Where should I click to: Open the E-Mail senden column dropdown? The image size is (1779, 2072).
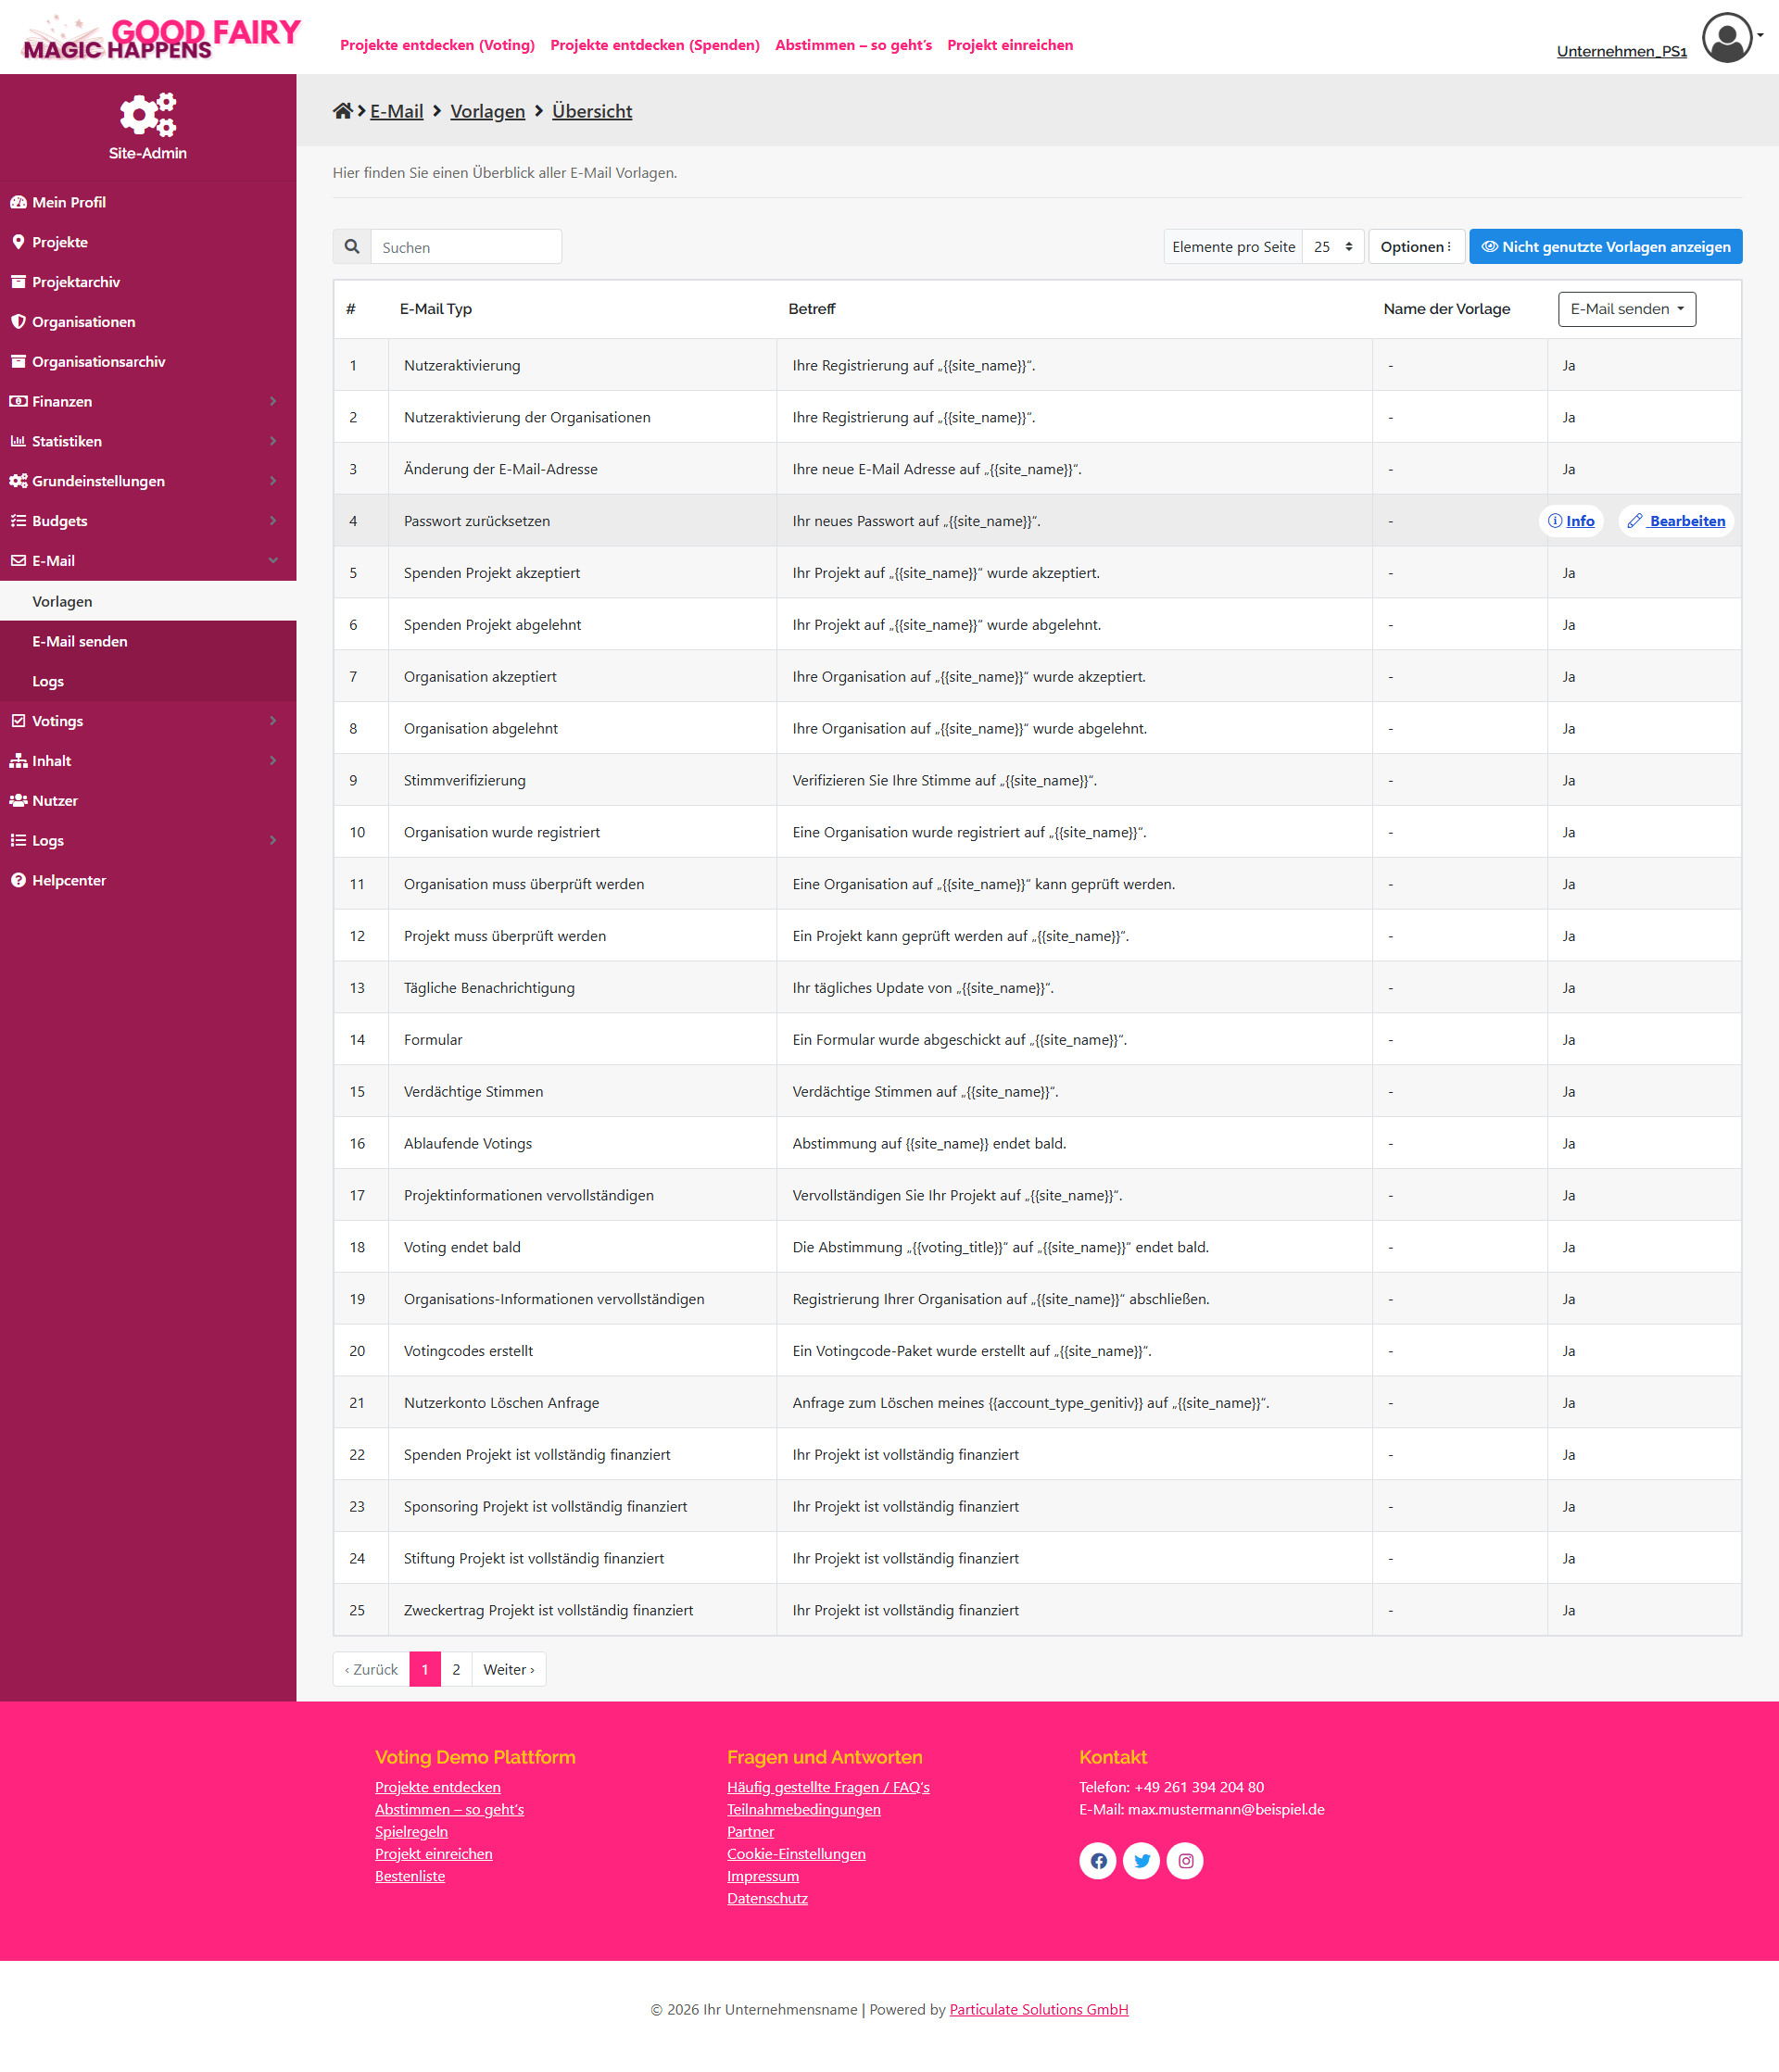[1626, 309]
